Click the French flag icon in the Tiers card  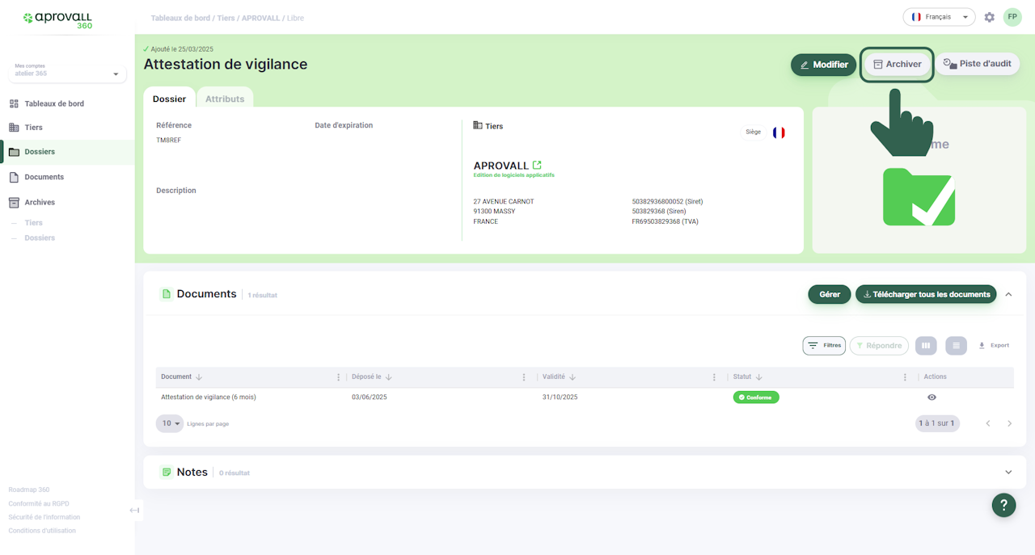779,132
